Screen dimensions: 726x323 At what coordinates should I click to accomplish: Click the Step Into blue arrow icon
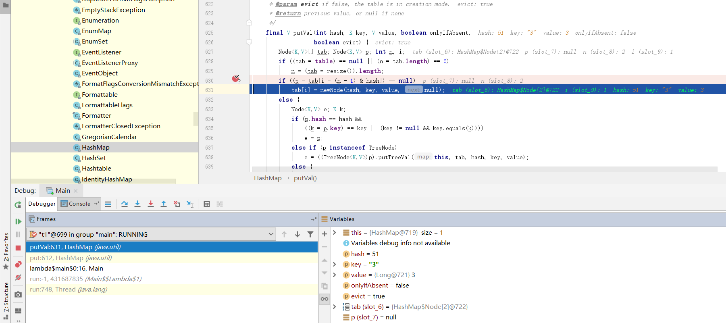137,204
